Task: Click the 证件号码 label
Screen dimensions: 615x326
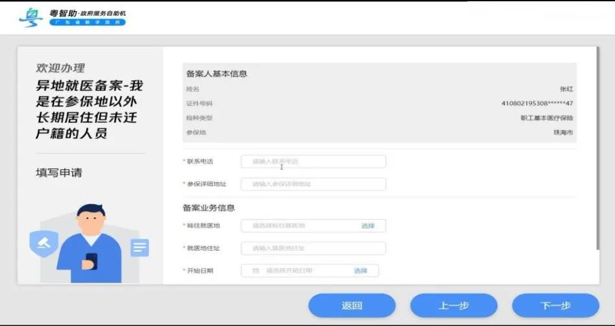Action: (199, 104)
